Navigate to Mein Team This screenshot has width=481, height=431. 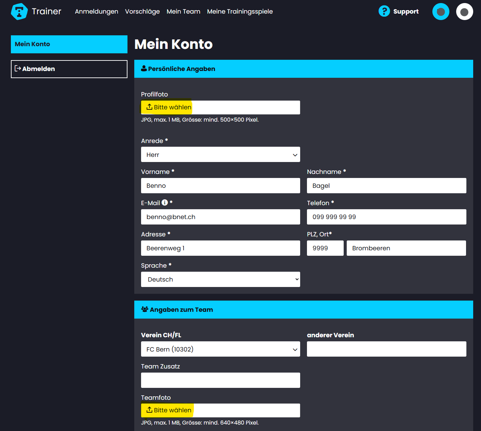183,12
